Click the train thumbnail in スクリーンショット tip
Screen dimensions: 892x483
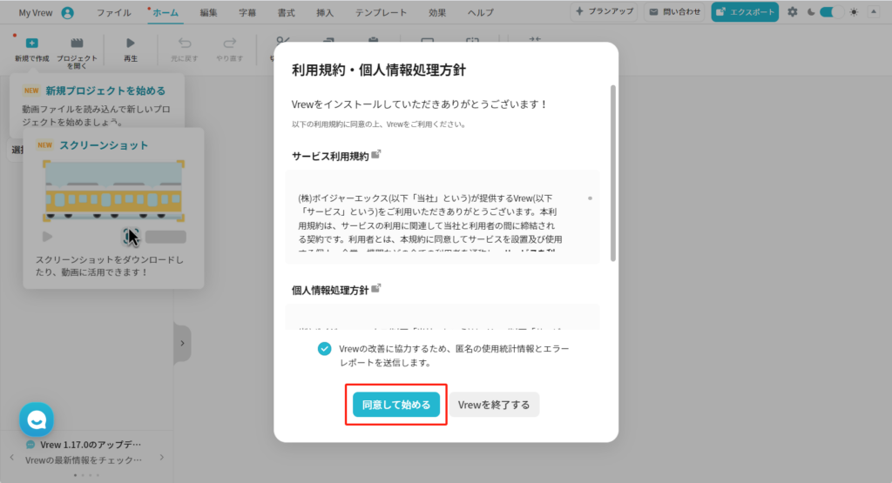(x=114, y=191)
